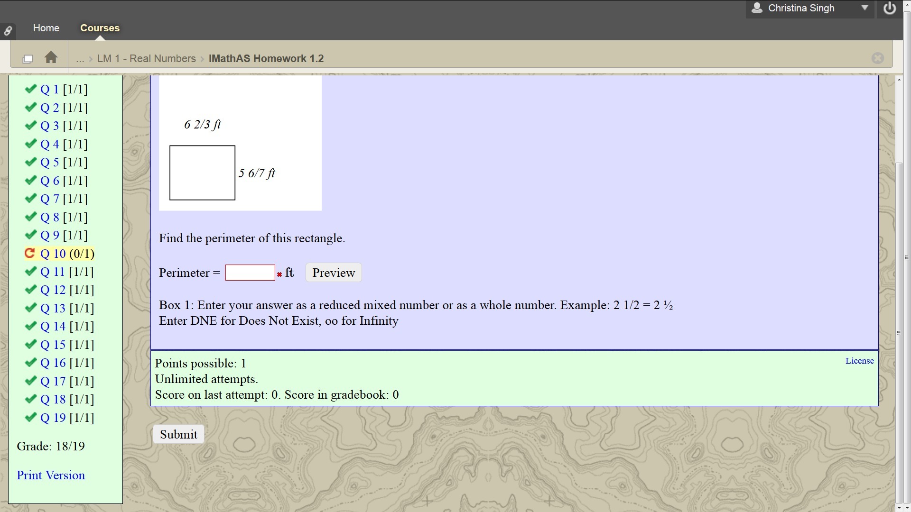Expand the breadcrumb ellipsis
This screenshot has width=911, height=512.
[80, 59]
